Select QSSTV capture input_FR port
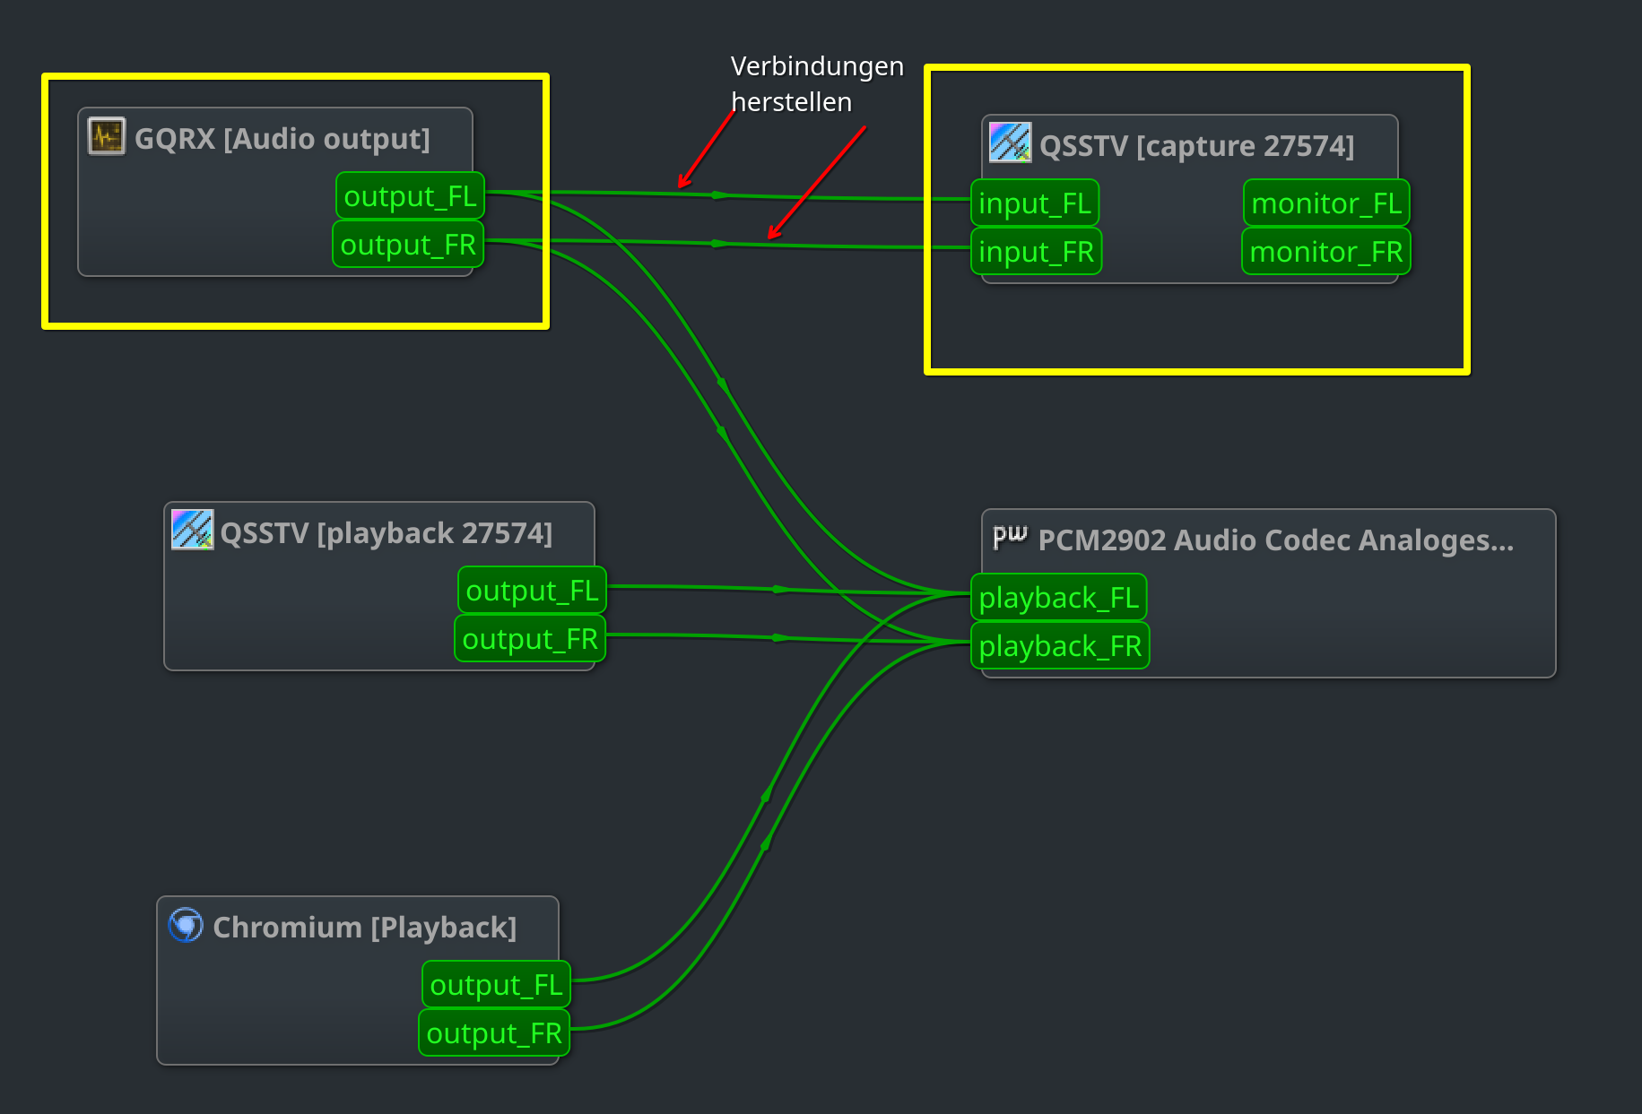This screenshot has width=1642, height=1114. (x=1036, y=252)
